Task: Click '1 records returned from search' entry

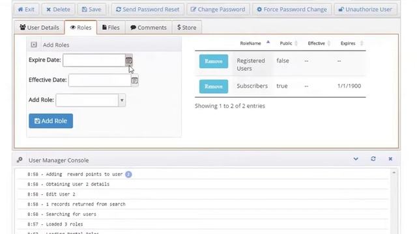Action: tap(85, 204)
